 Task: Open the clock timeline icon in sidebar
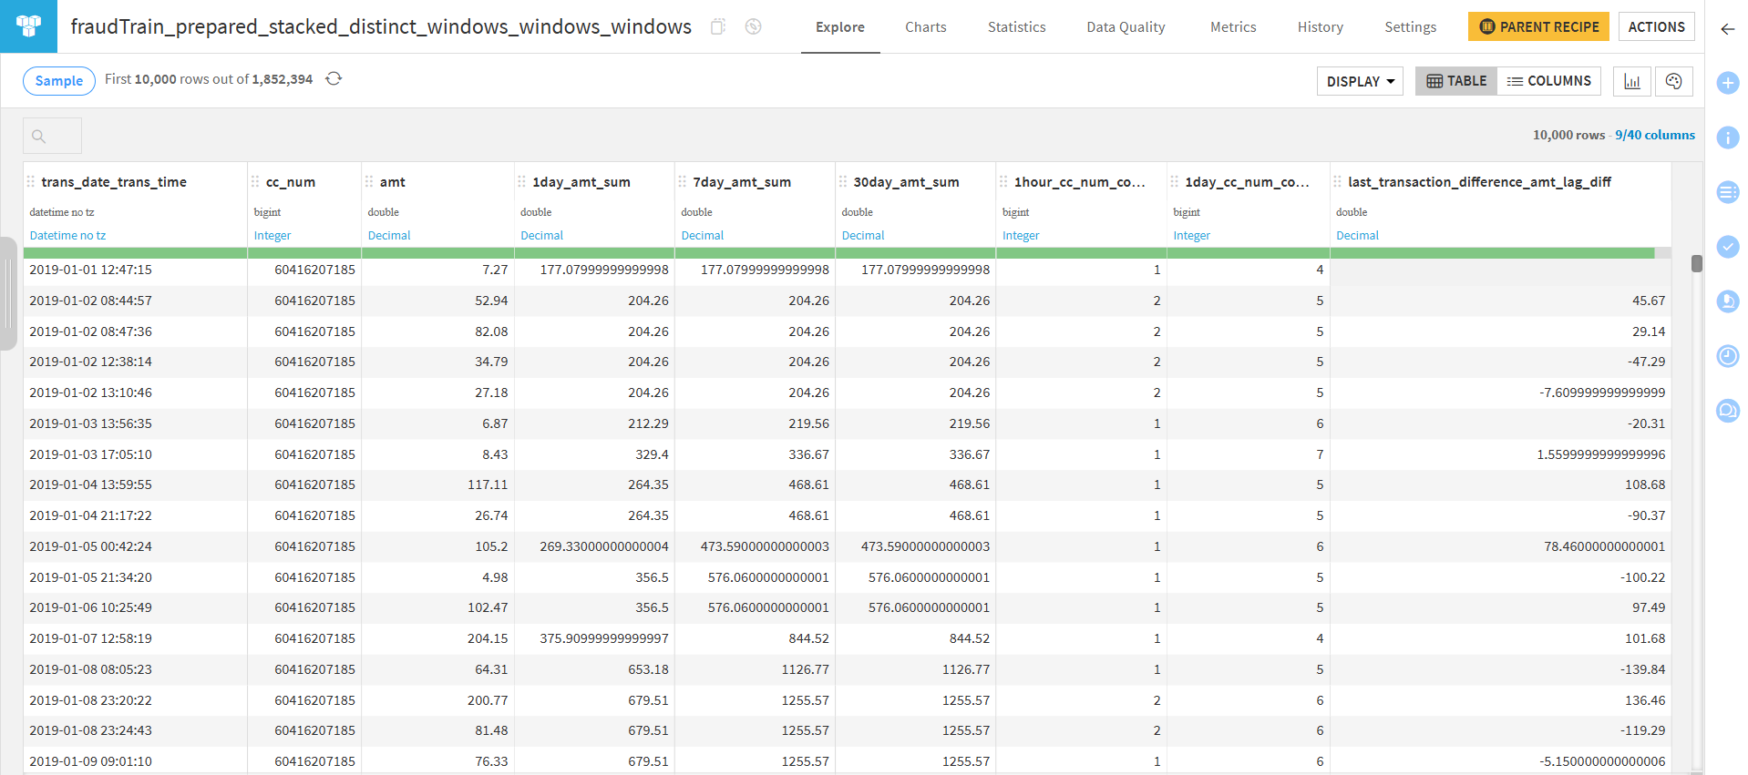1728,356
